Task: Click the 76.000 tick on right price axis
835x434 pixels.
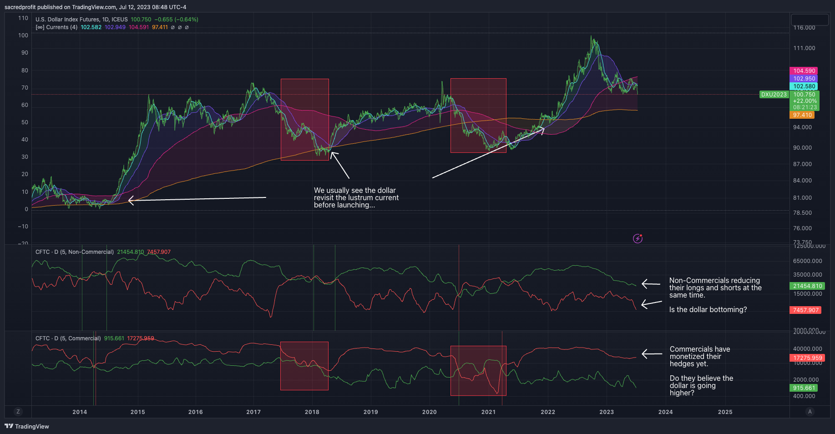Action: click(803, 228)
